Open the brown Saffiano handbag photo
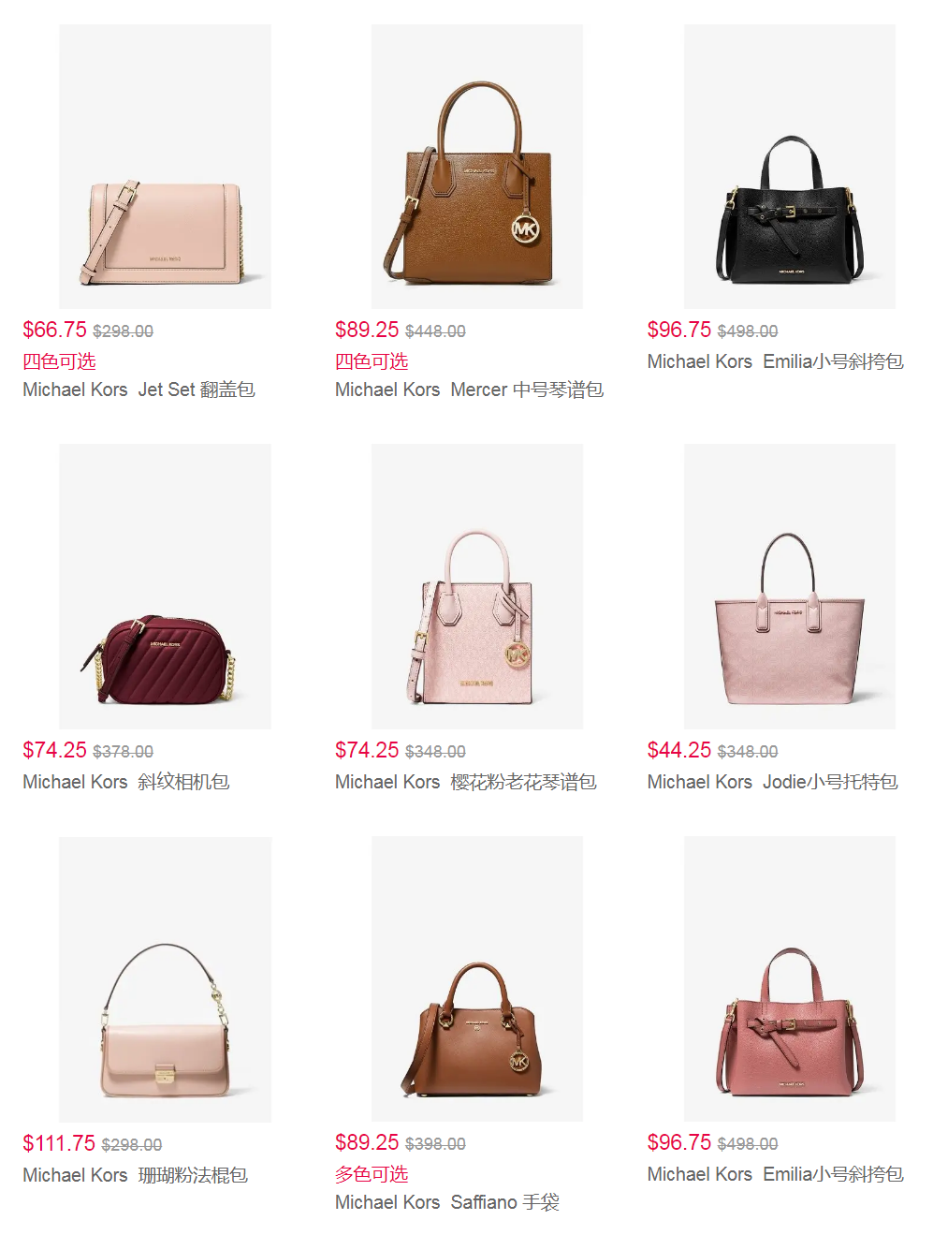The image size is (933, 1235). click(477, 979)
